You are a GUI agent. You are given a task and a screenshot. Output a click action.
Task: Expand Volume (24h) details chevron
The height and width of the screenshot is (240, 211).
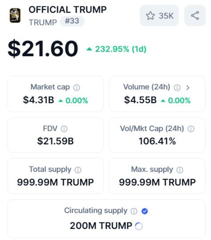188,88
